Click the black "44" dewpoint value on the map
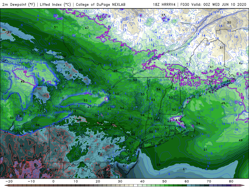 click(x=185, y=78)
